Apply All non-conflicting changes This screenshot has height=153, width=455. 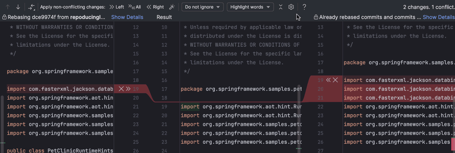click(x=135, y=7)
